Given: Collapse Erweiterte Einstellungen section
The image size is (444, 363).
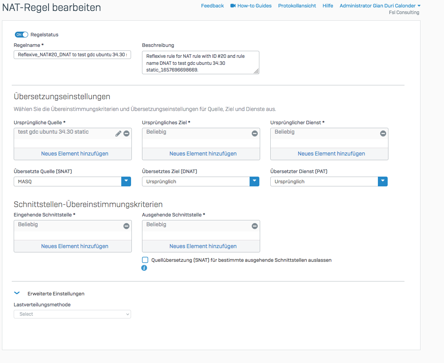Looking at the screenshot, I should click(x=17, y=293).
